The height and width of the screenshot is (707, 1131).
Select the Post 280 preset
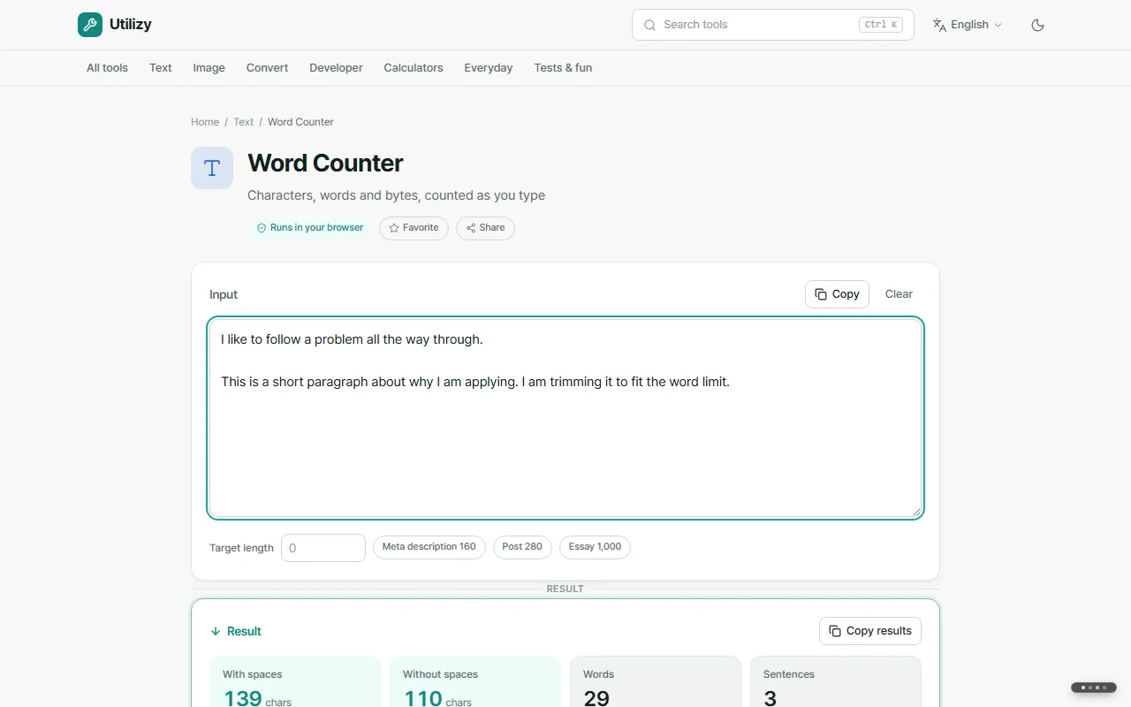[522, 547]
